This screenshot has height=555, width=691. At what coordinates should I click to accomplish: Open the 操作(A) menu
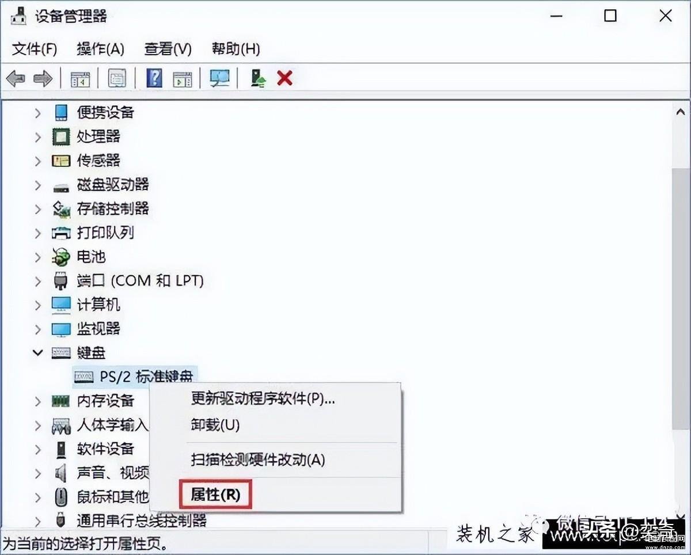(x=100, y=49)
